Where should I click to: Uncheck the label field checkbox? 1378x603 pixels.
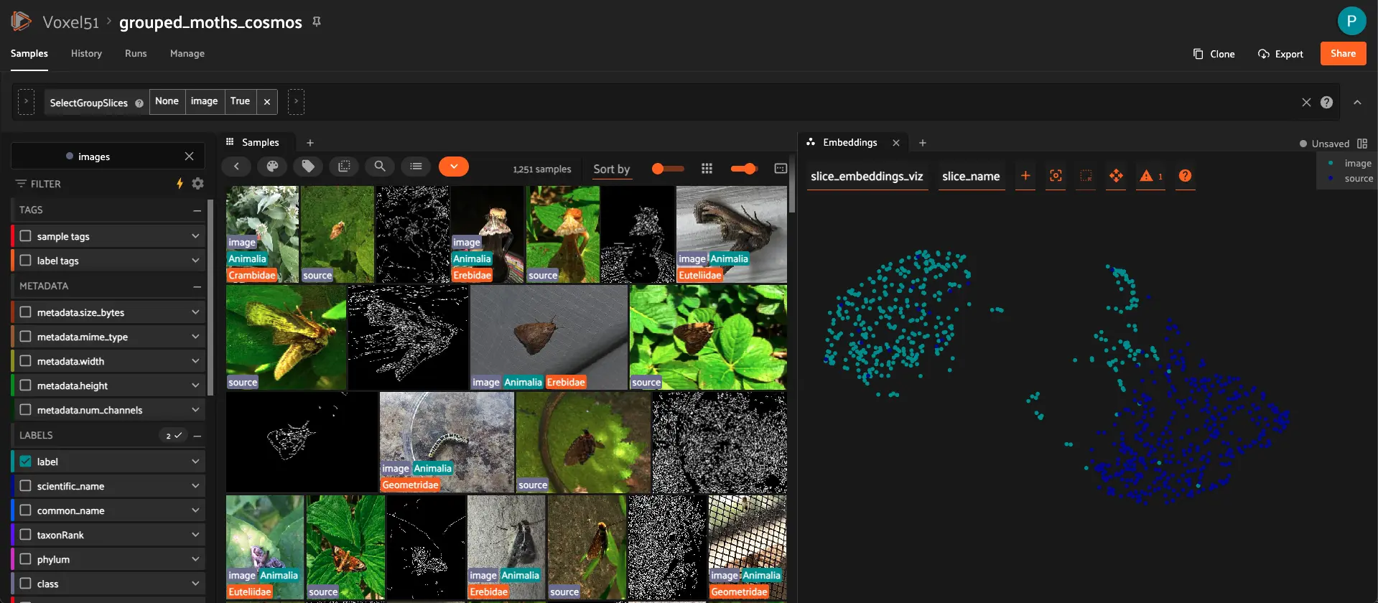[x=26, y=462]
